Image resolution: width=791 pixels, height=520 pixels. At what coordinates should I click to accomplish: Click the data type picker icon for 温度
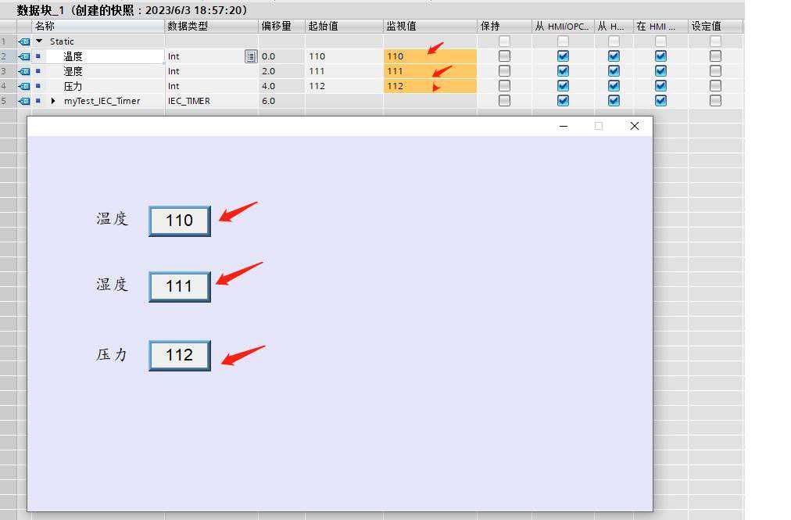point(250,56)
